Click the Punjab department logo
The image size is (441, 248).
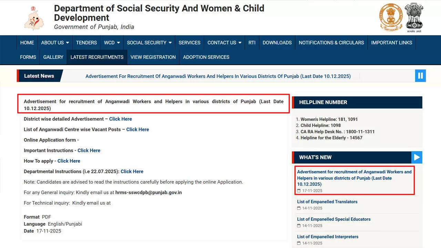coord(34,18)
